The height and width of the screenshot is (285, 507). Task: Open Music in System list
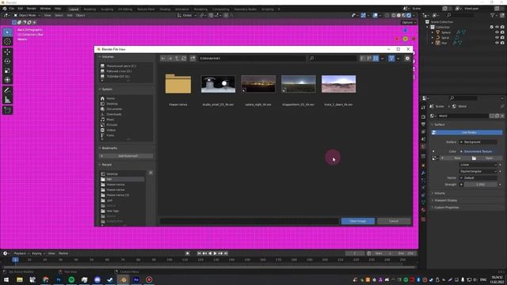coord(110,120)
